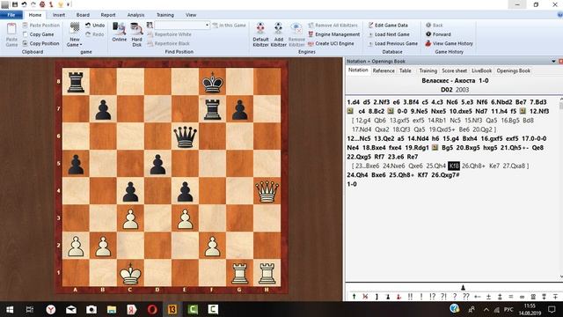Click the Forward navigation button
Viewport: 563px width, 317px height.
[438, 34]
